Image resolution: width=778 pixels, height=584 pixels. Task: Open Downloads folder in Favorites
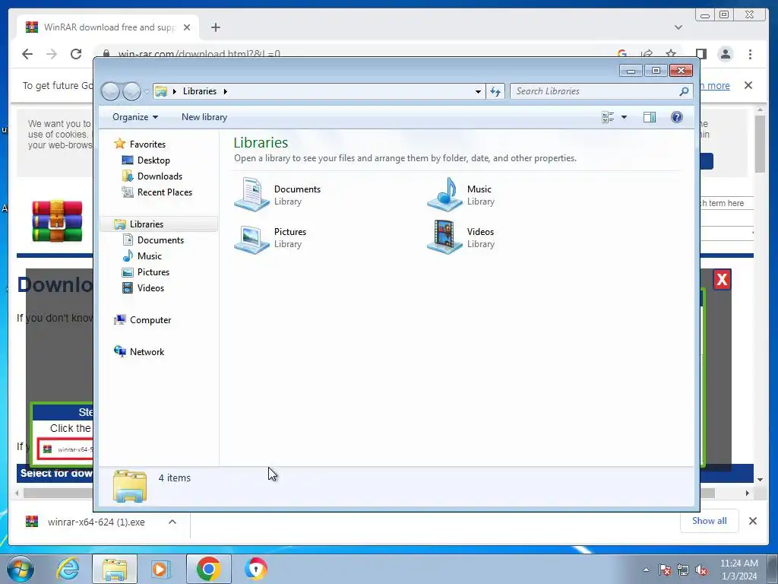click(x=160, y=176)
